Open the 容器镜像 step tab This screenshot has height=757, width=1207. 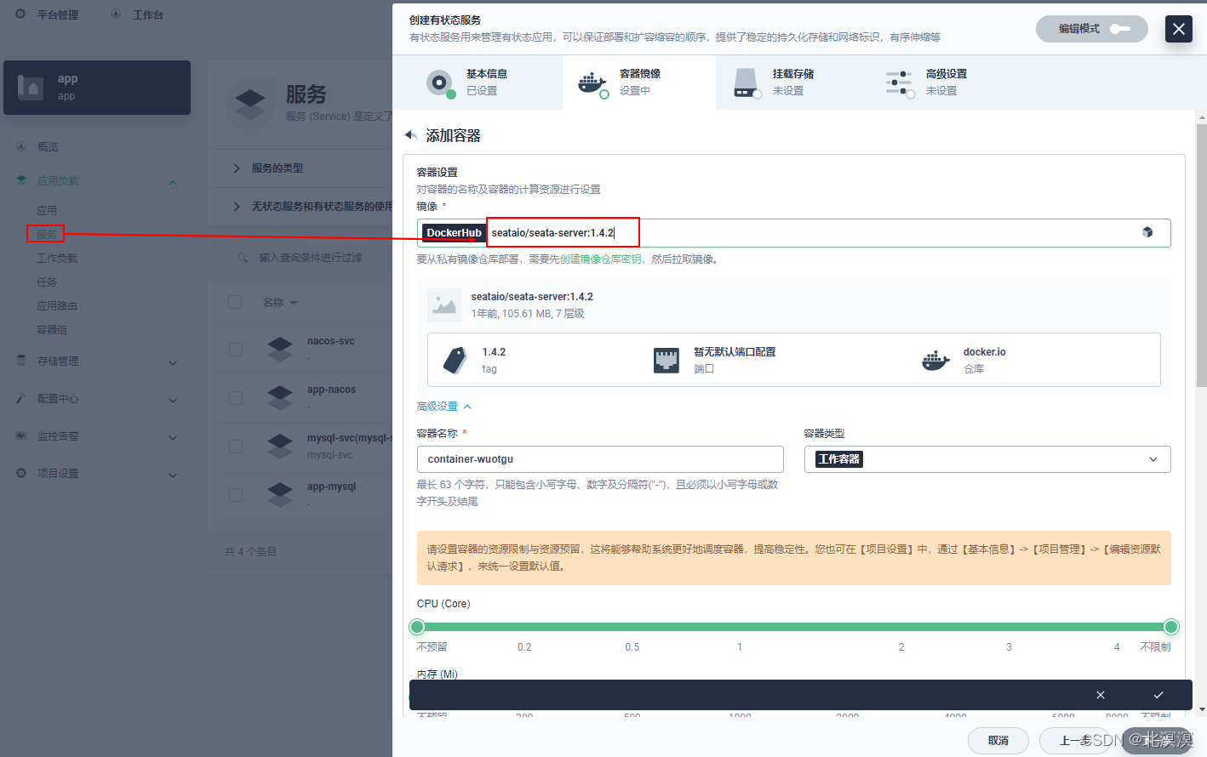(x=638, y=83)
